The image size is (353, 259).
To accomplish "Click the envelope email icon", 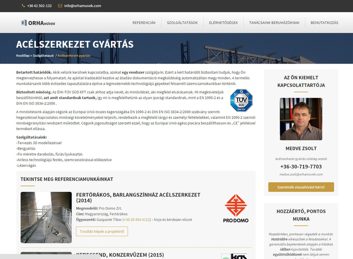I will 60,6.
